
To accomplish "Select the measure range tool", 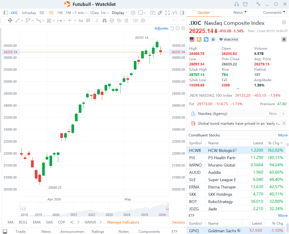I will [59, 20].
